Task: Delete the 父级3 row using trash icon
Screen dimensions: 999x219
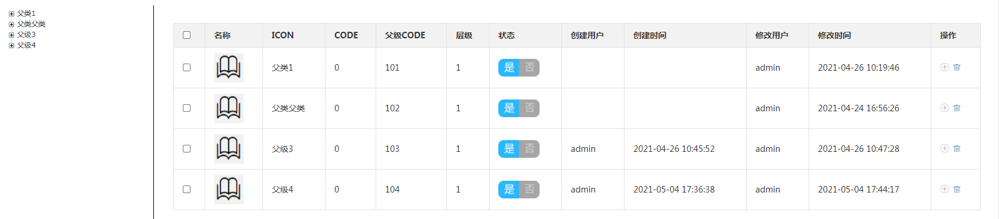Action: 957,148
